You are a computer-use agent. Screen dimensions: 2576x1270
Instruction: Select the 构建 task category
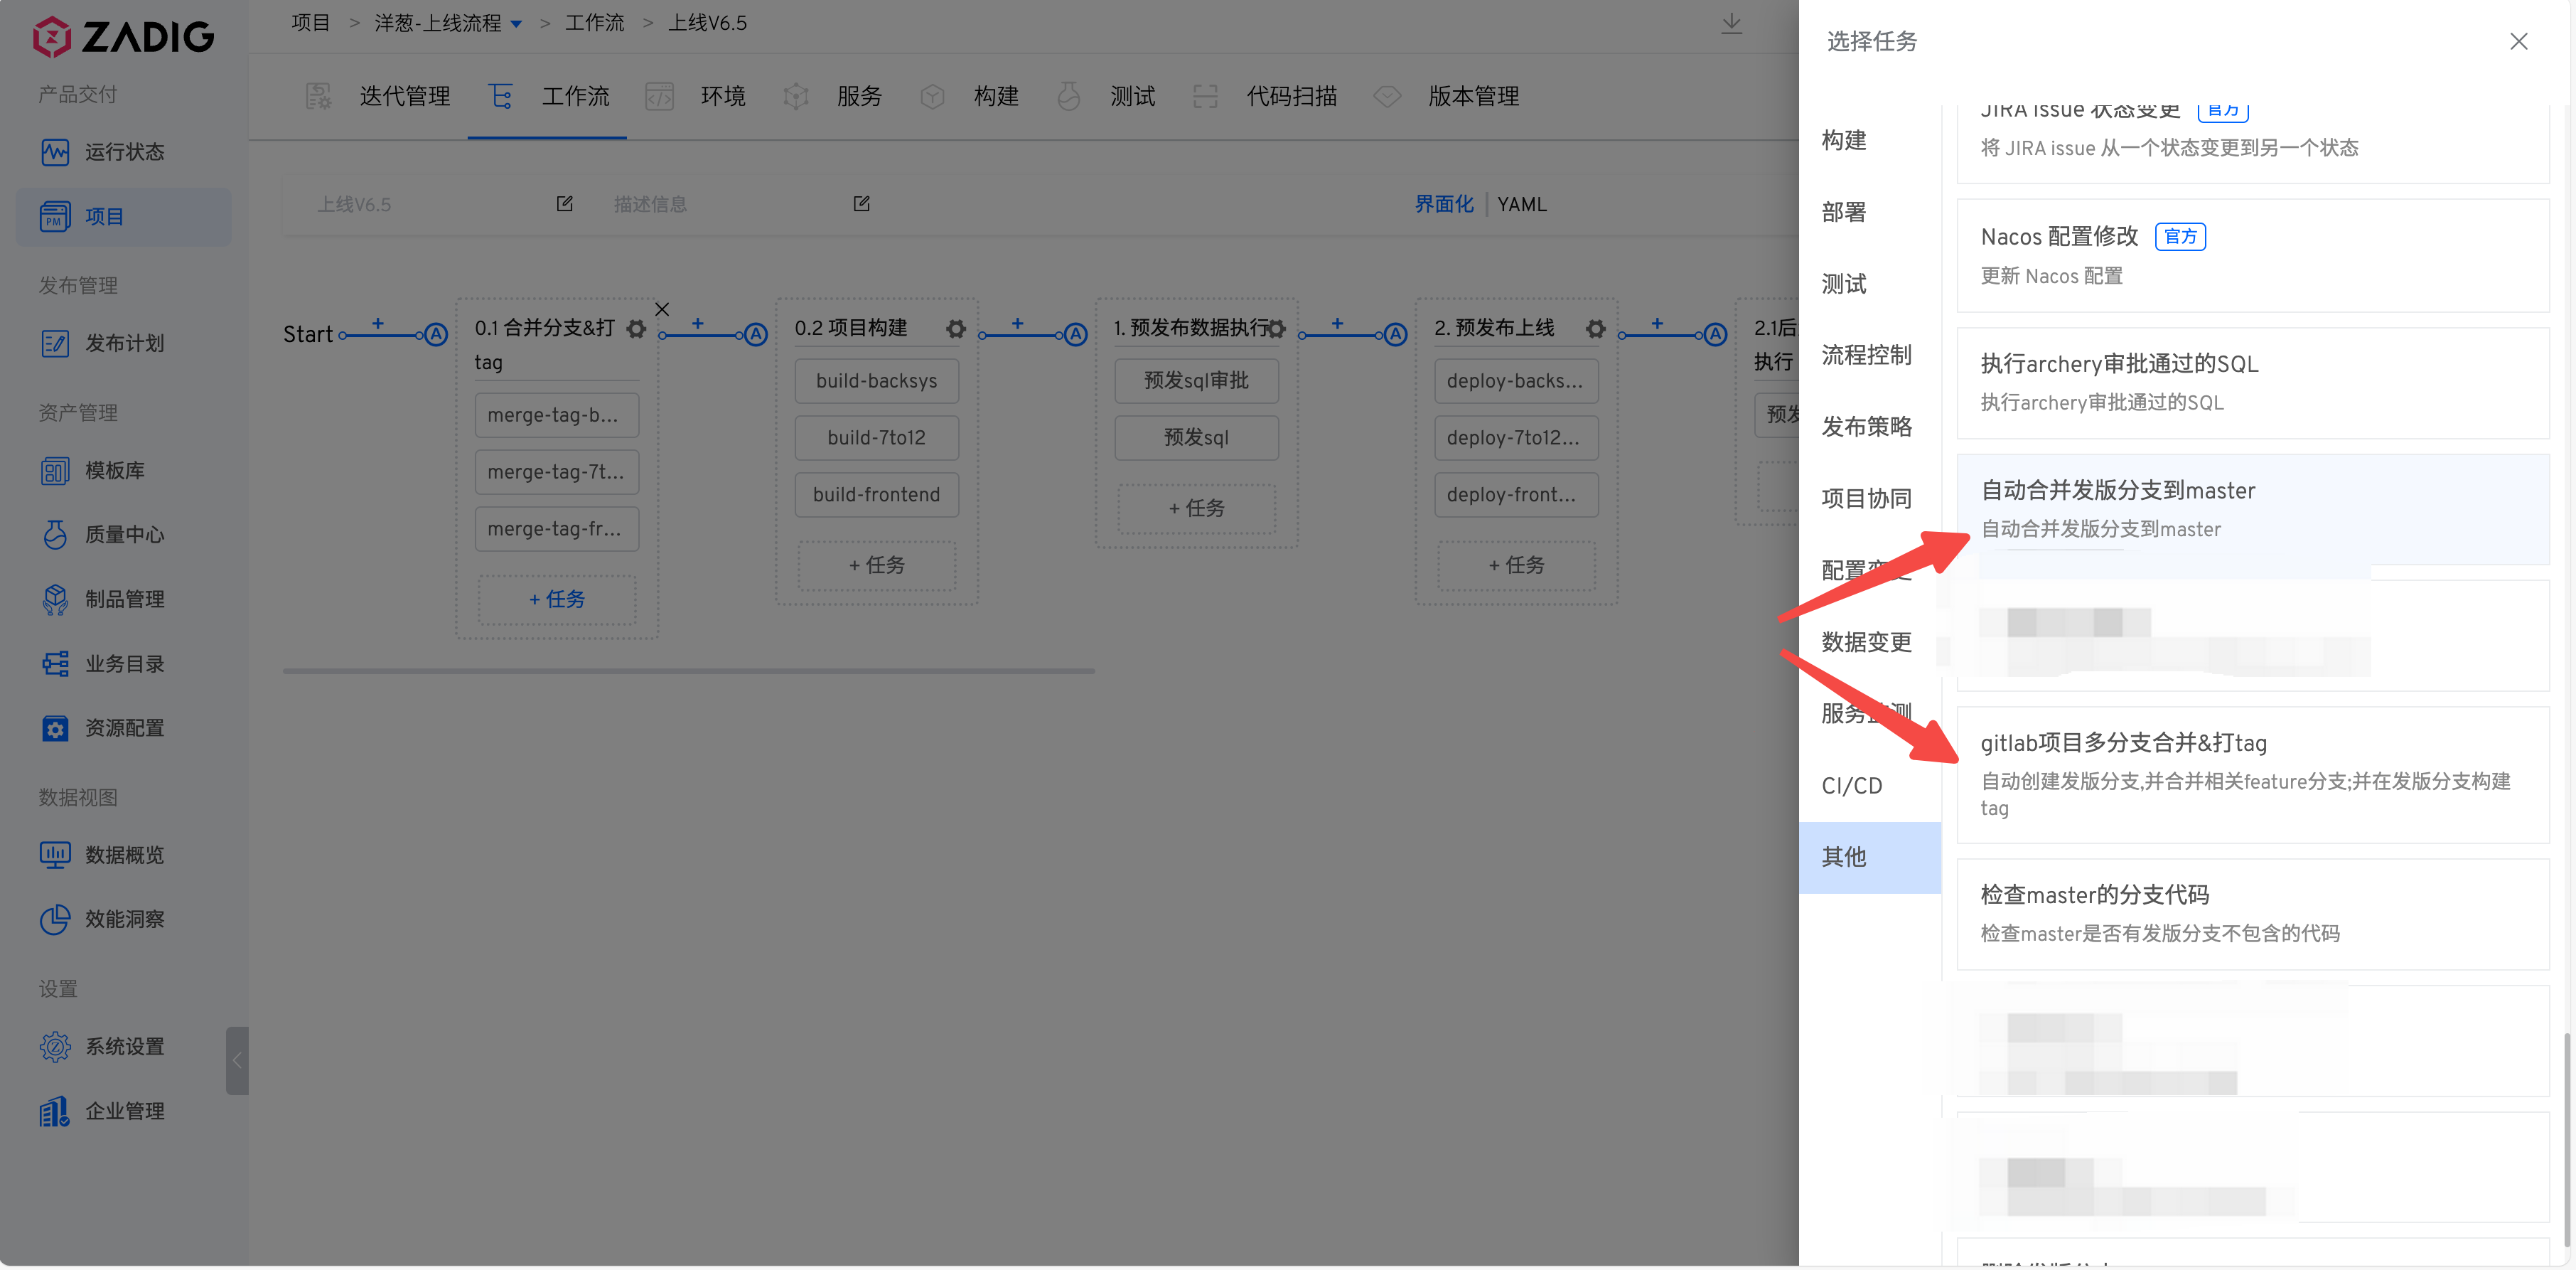[x=1869, y=140]
